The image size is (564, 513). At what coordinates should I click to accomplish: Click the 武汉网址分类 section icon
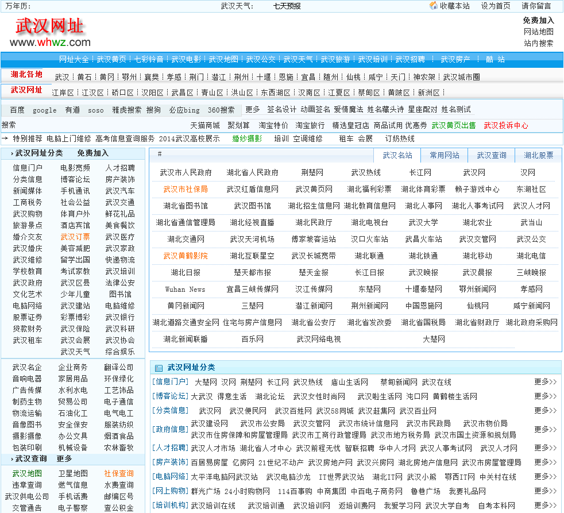[159, 368]
